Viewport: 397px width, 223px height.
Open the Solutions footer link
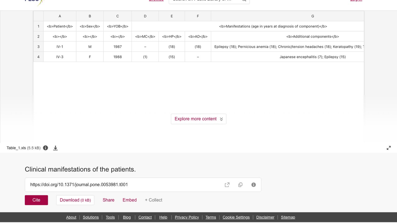coord(91,217)
